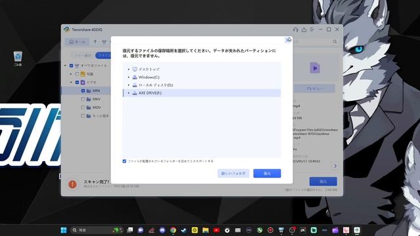Image resolution: width=420 pixels, height=236 pixels.
Task: Click the green square app icon in taskbar
Action: (314, 230)
